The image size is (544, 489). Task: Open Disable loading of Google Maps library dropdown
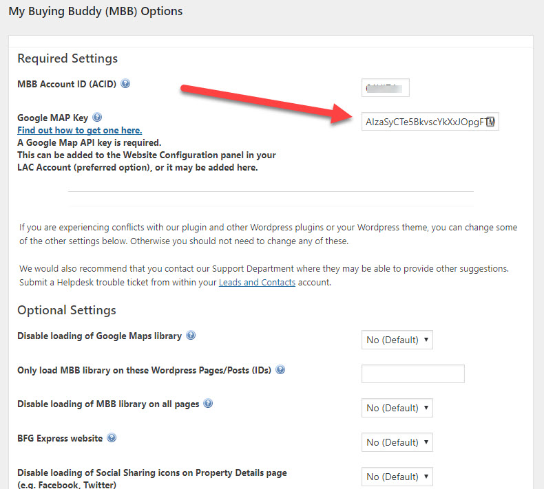pyautogui.click(x=397, y=340)
